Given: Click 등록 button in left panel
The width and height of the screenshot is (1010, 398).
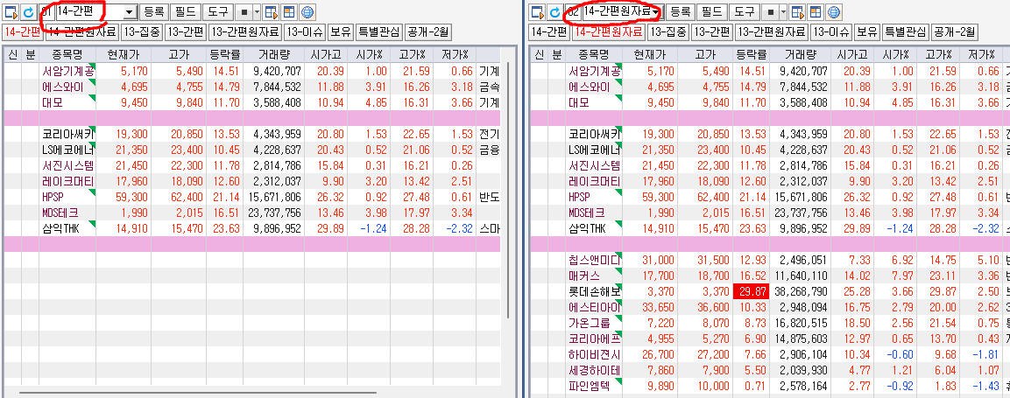Looking at the screenshot, I should point(154,11).
